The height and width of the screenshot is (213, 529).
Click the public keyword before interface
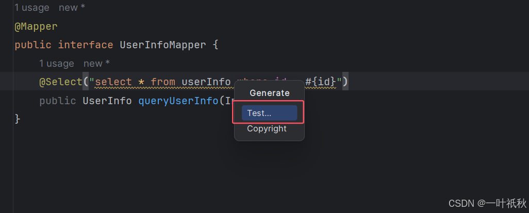click(33, 45)
